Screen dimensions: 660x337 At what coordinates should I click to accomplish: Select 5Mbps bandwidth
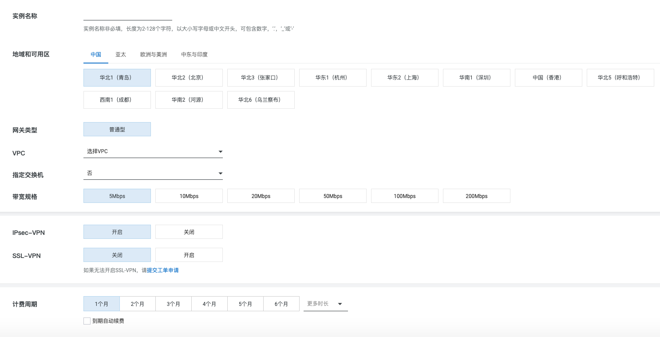pos(117,196)
